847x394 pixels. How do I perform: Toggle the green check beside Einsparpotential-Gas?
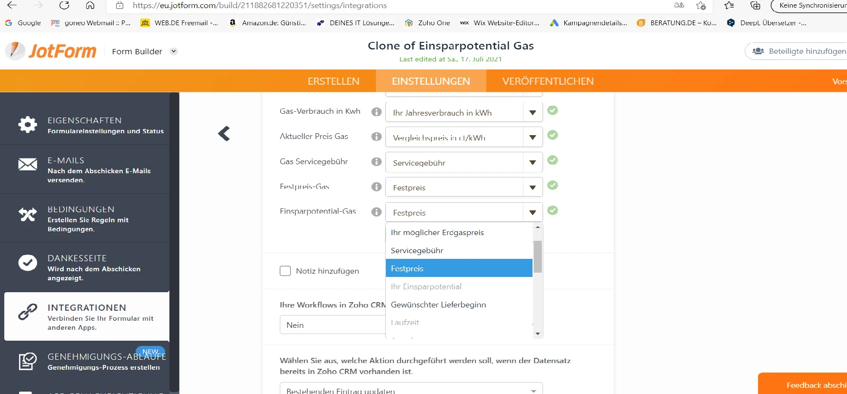click(x=552, y=211)
